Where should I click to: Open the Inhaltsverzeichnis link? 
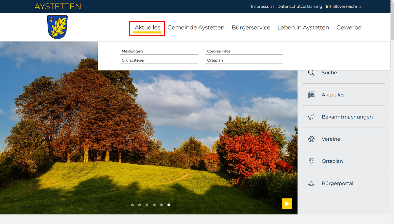tap(344, 6)
